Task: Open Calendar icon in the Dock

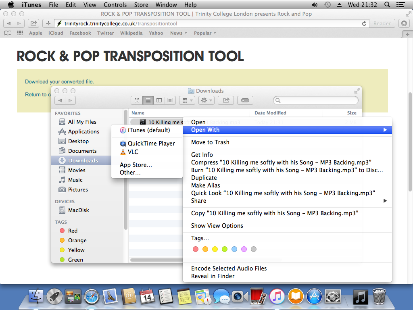Action: [147, 297]
